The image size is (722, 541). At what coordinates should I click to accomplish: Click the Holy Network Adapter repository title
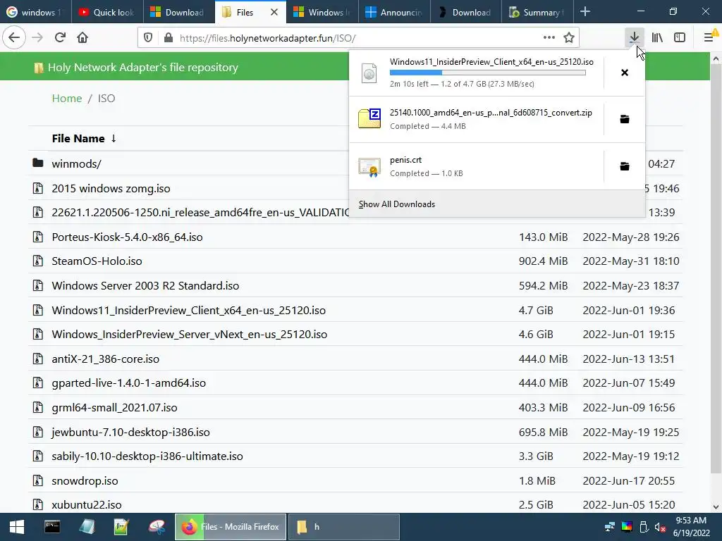[142, 67]
